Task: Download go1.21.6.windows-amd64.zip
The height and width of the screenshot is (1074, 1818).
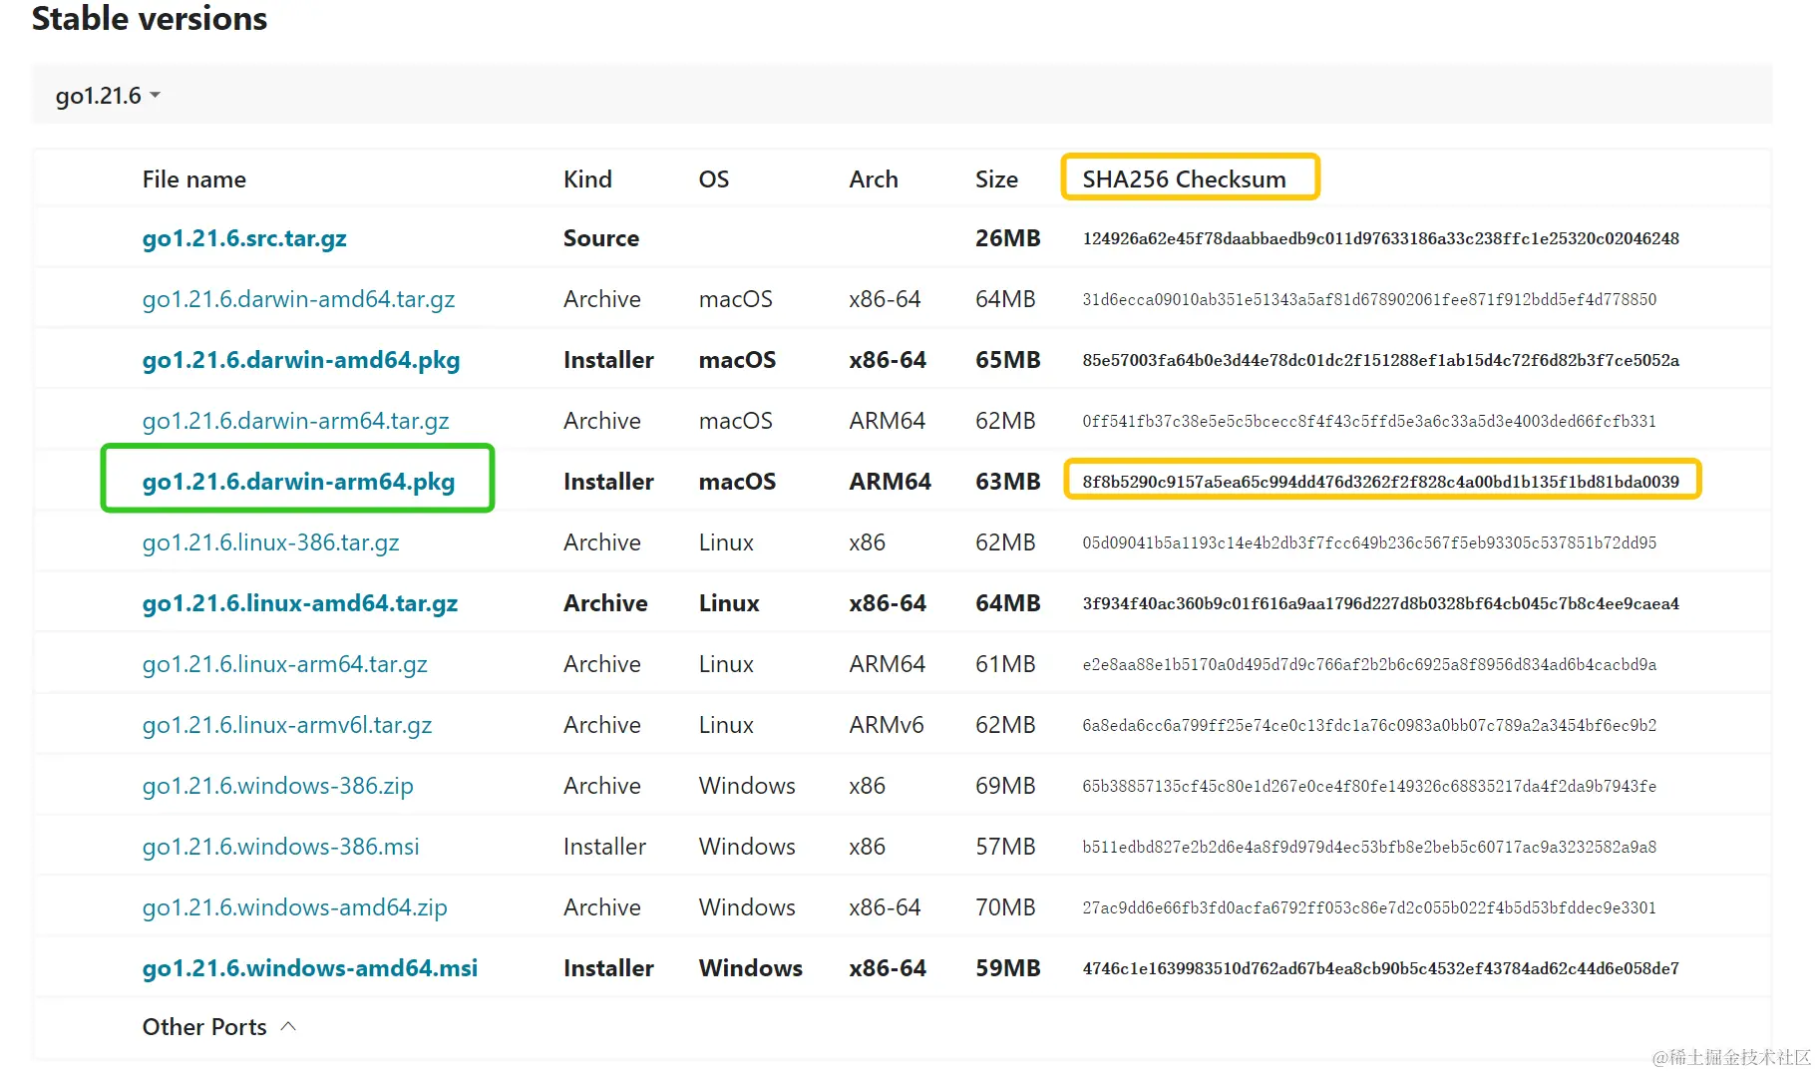Action: (x=294, y=907)
